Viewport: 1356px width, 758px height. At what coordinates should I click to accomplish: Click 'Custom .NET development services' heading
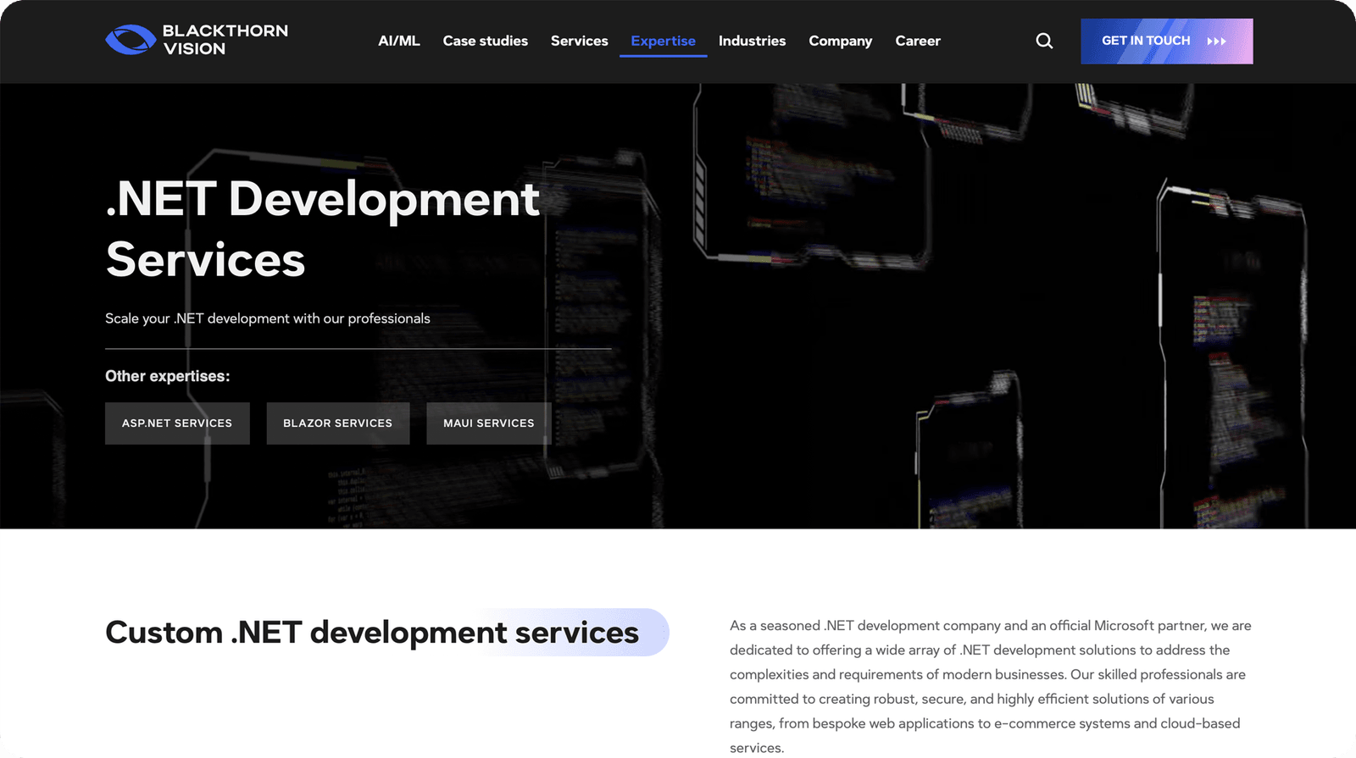[372, 633]
